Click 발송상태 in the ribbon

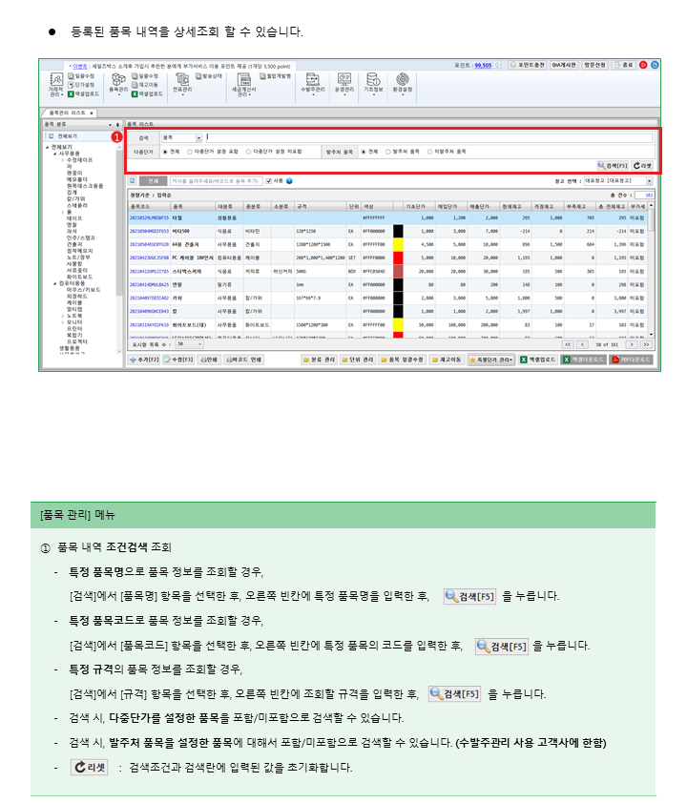[x=209, y=76]
